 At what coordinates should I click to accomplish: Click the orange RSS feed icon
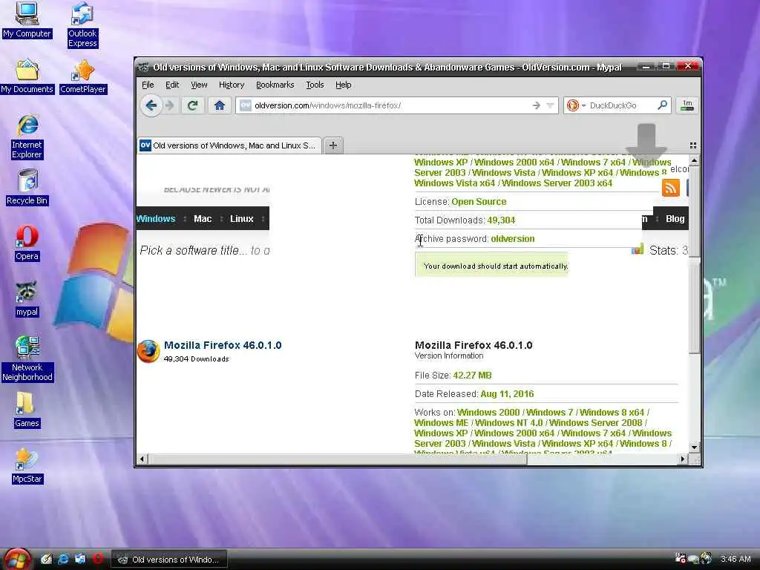671,188
